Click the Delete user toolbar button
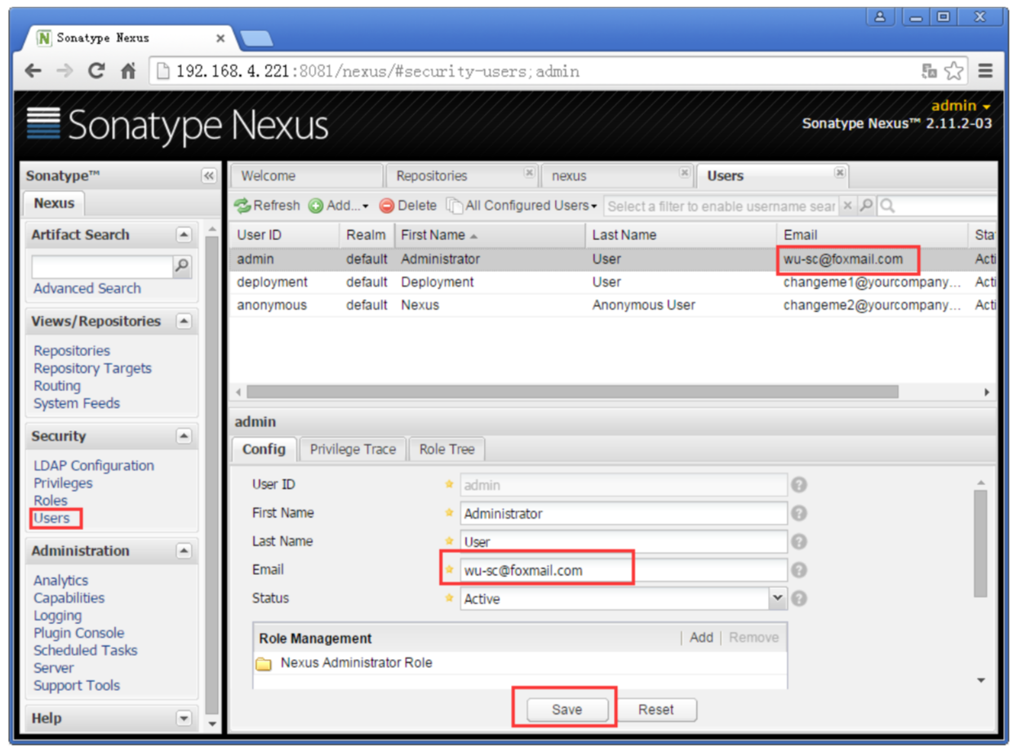The image size is (1017, 748). coord(408,206)
